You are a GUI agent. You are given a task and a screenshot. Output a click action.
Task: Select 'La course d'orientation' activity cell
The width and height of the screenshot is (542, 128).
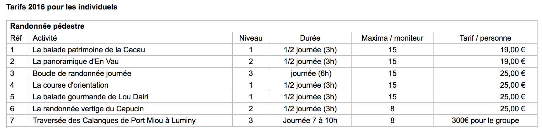pyautogui.click(x=70, y=85)
